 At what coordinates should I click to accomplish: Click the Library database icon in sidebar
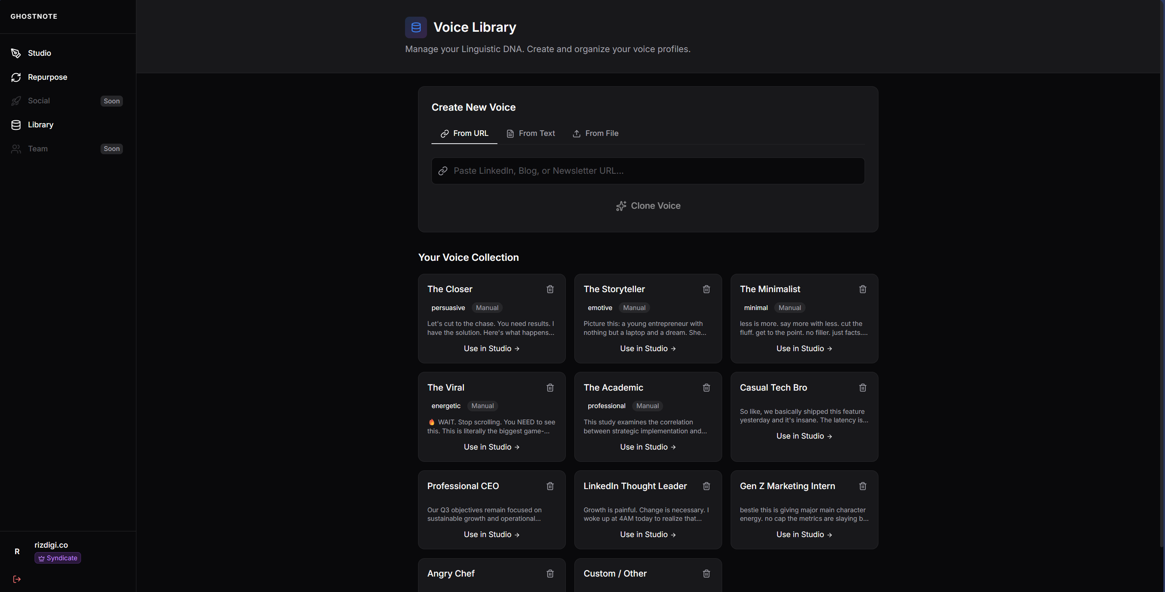click(16, 125)
